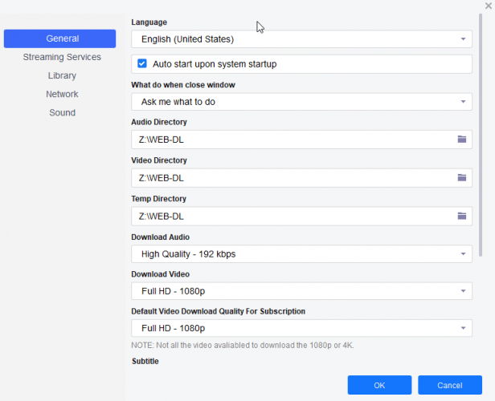Open the Language dropdown

click(x=301, y=38)
